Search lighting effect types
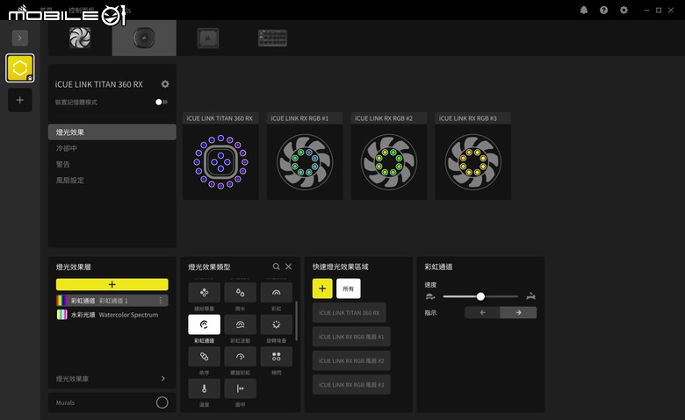Image resolution: width=685 pixels, height=420 pixels. [x=276, y=267]
